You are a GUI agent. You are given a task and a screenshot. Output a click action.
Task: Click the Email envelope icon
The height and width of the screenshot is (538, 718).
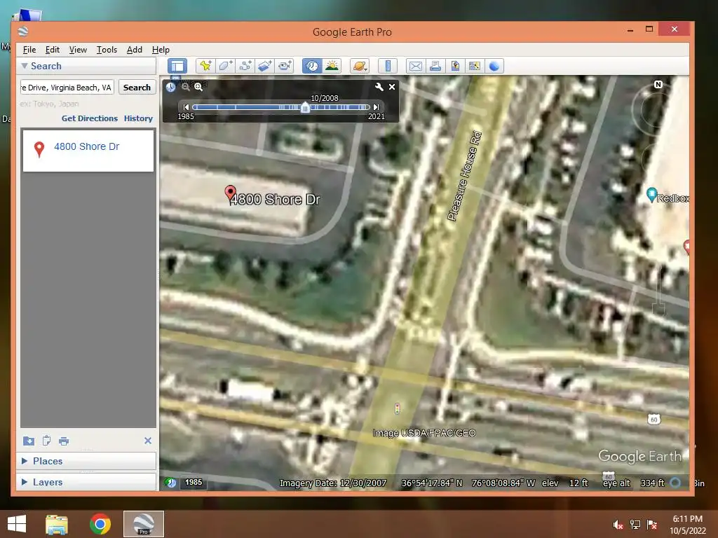pos(415,66)
